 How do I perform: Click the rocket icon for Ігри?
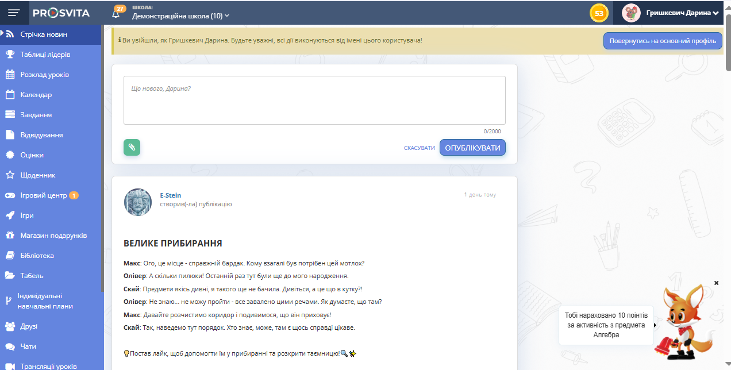(x=10, y=215)
